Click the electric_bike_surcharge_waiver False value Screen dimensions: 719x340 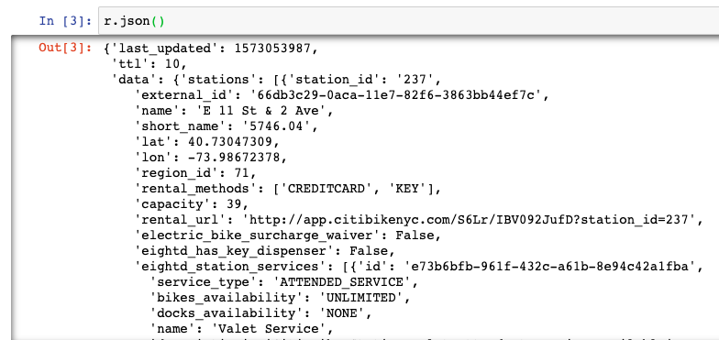[x=415, y=236]
